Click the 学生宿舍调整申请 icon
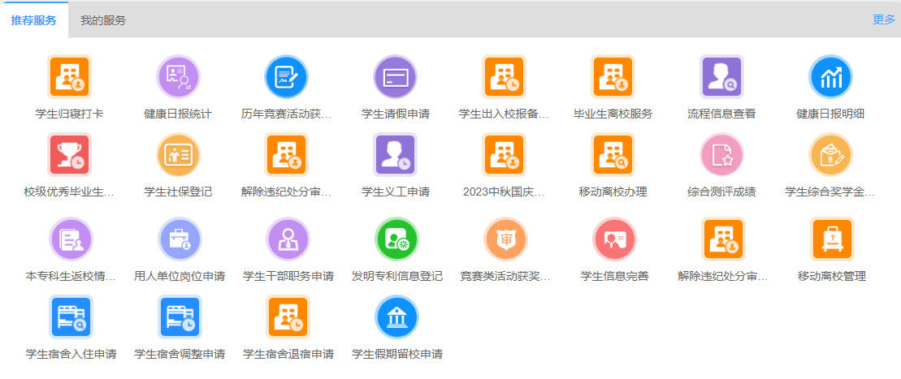Image resolution: width=901 pixels, height=379 pixels. (179, 317)
